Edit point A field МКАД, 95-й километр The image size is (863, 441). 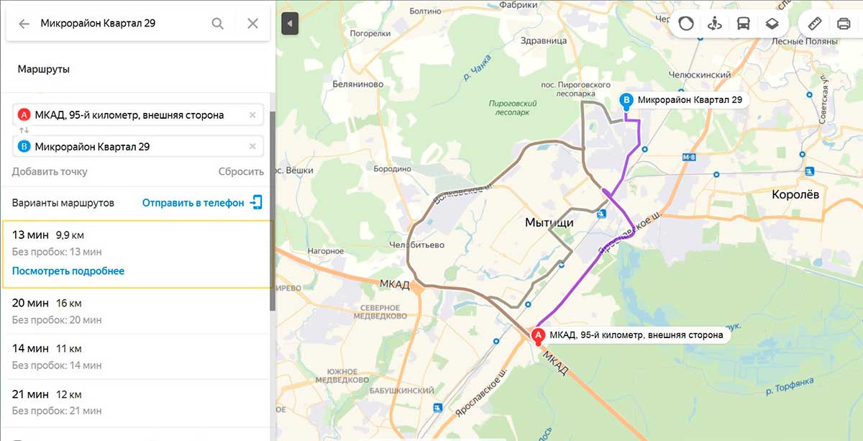click(x=138, y=115)
